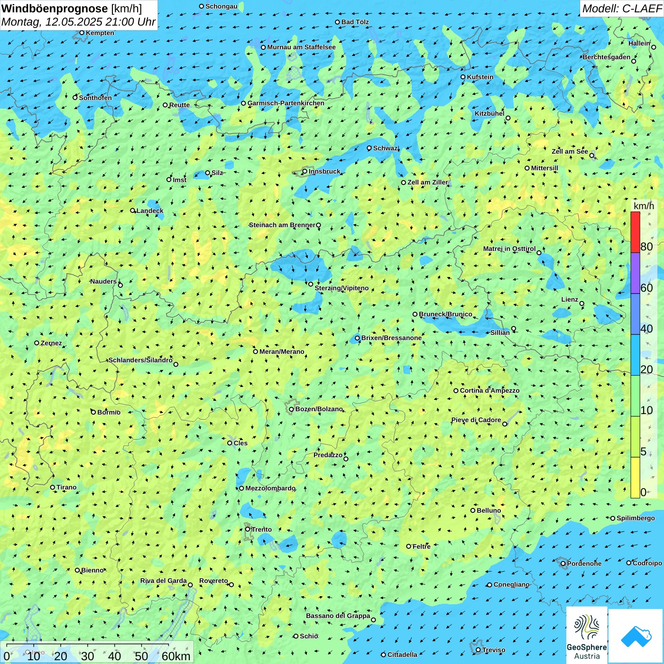Image resolution: width=664 pixels, height=664 pixels.
Task: Click the Bozen/Bolzano city marker
Action: click(x=292, y=409)
